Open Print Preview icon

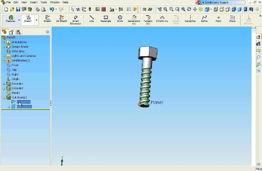44,9
